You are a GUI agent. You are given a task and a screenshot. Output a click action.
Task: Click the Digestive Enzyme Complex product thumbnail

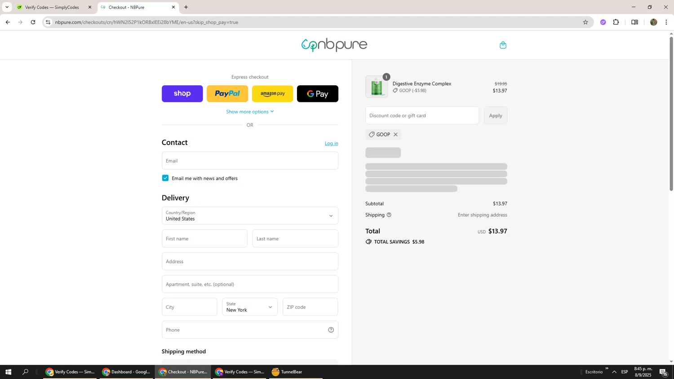[x=377, y=87]
